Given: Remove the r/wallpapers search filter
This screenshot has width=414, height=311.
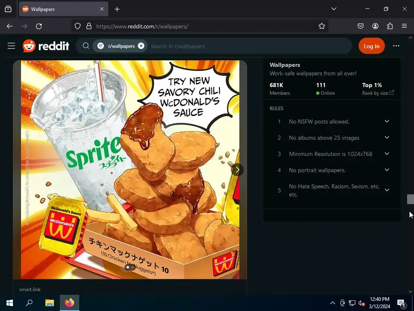Looking at the screenshot, I should pos(141,46).
